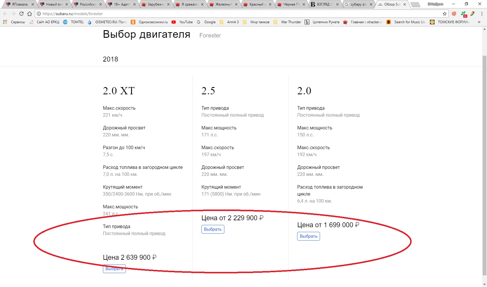Close the Российски tab
The image size is (487, 287).
tap(101, 4)
